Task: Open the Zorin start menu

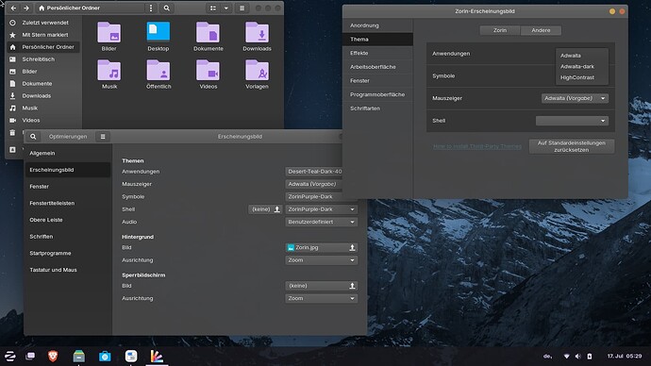Action: (10, 356)
